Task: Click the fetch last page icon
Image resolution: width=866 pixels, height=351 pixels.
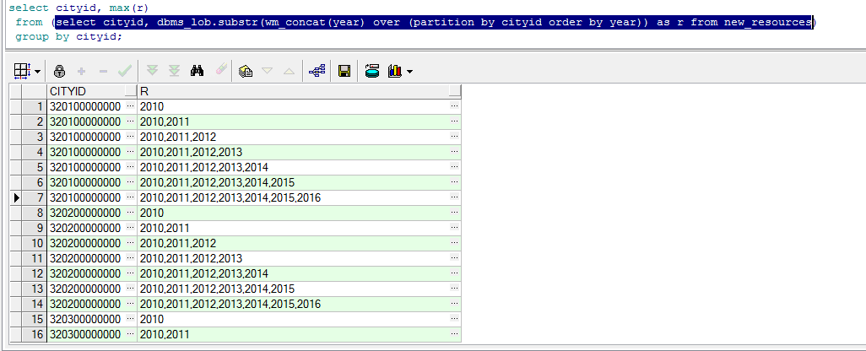Action: coord(174,72)
